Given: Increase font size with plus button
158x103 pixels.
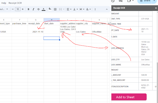Looking at the screenshot, I should pos(23,9).
